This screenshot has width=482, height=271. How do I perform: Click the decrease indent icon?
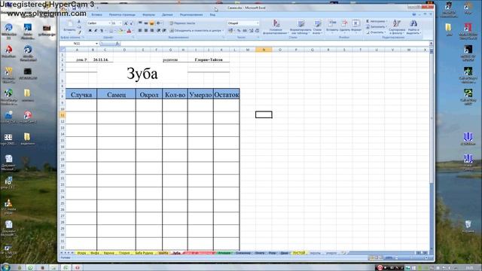click(159, 31)
